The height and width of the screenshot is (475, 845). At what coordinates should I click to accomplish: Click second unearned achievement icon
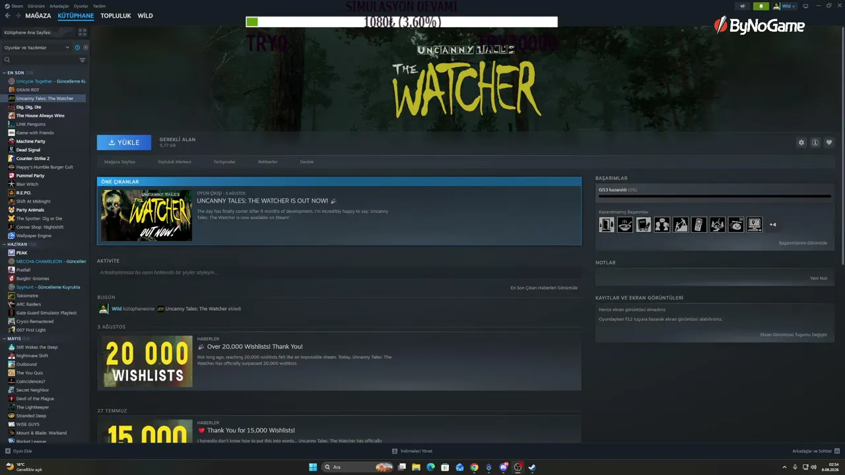click(x=625, y=224)
